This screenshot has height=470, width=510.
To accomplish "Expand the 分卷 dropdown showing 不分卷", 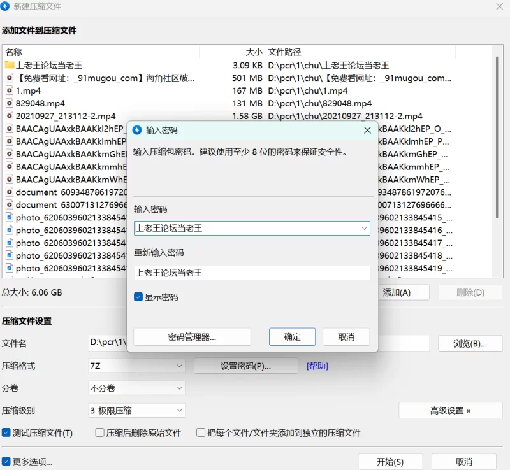I will click(136, 388).
